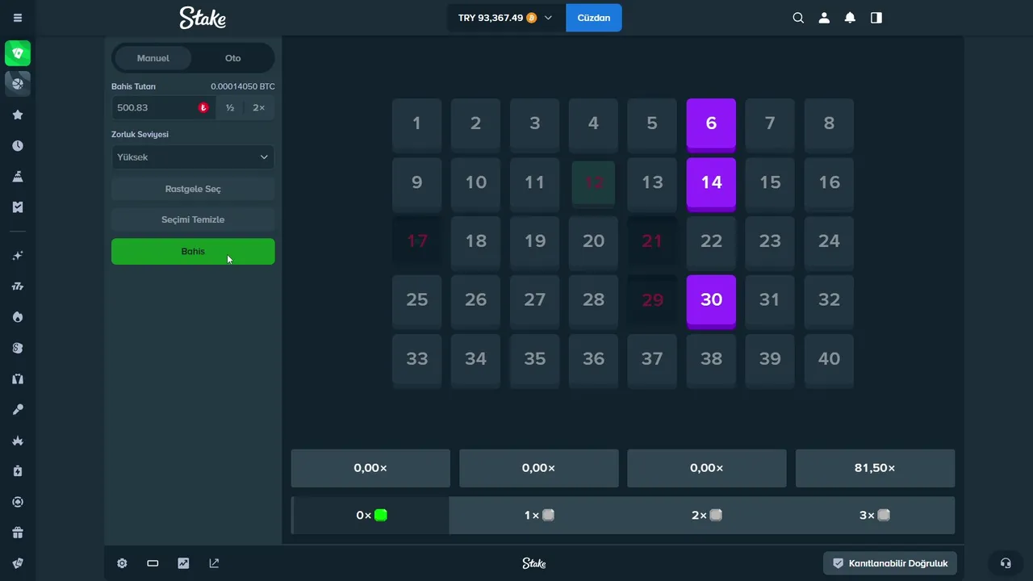Open Promotions gift box icon in sidebar
Image resolution: width=1033 pixels, height=581 pixels.
(18, 533)
